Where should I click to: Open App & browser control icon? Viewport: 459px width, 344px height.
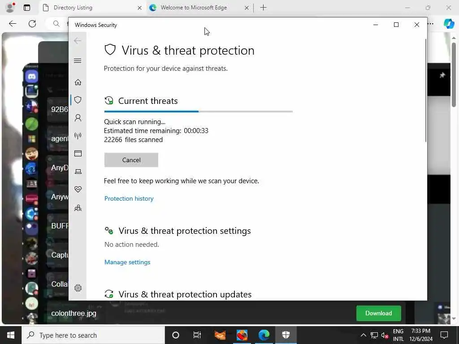pos(78,154)
